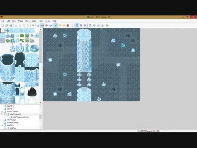Viewport: 197px width, 148px height.
Task: Select the MAP012down map entry
Action: tap(12, 111)
